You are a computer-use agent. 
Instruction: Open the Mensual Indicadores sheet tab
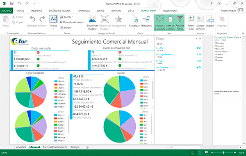pyautogui.click(x=55, y=147)
